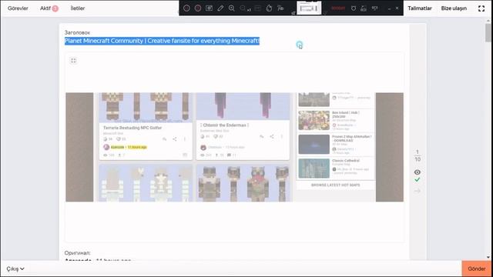
Task: Click the water drop icon in recorder toolbar
Action: point(269,8)
